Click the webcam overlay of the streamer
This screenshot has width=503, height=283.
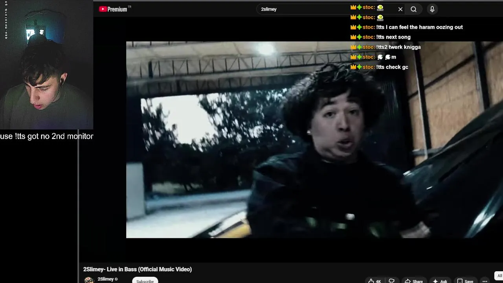click(46, 65)
